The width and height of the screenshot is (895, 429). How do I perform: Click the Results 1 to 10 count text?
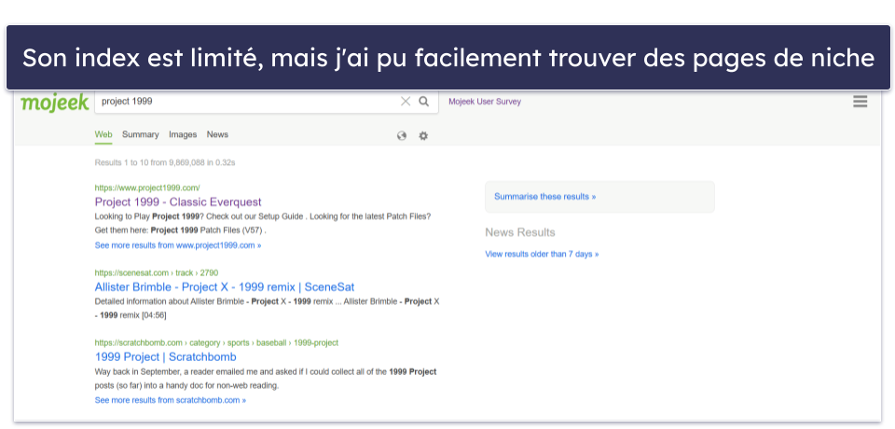pos(165,163)
